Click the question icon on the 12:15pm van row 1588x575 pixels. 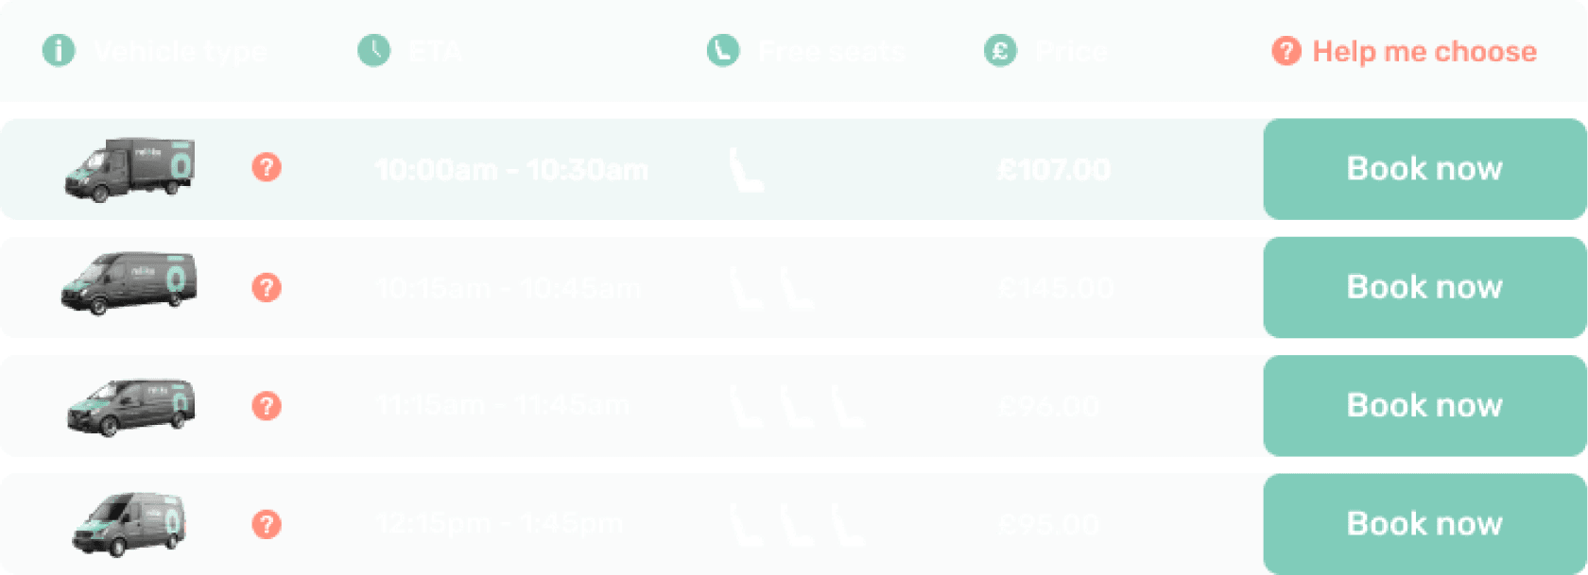(268, 522)
